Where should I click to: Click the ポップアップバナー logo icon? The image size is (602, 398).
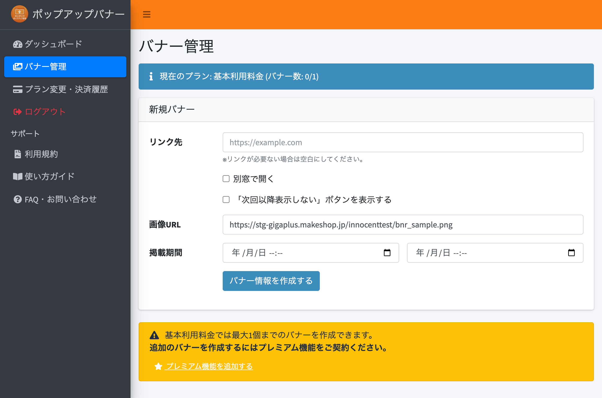20,14
